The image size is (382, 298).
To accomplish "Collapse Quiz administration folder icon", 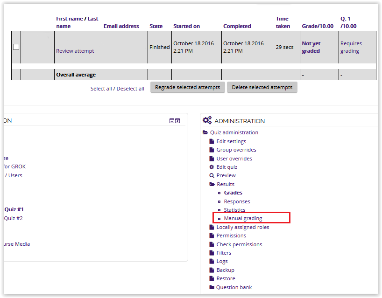I will tap(205, 132).
